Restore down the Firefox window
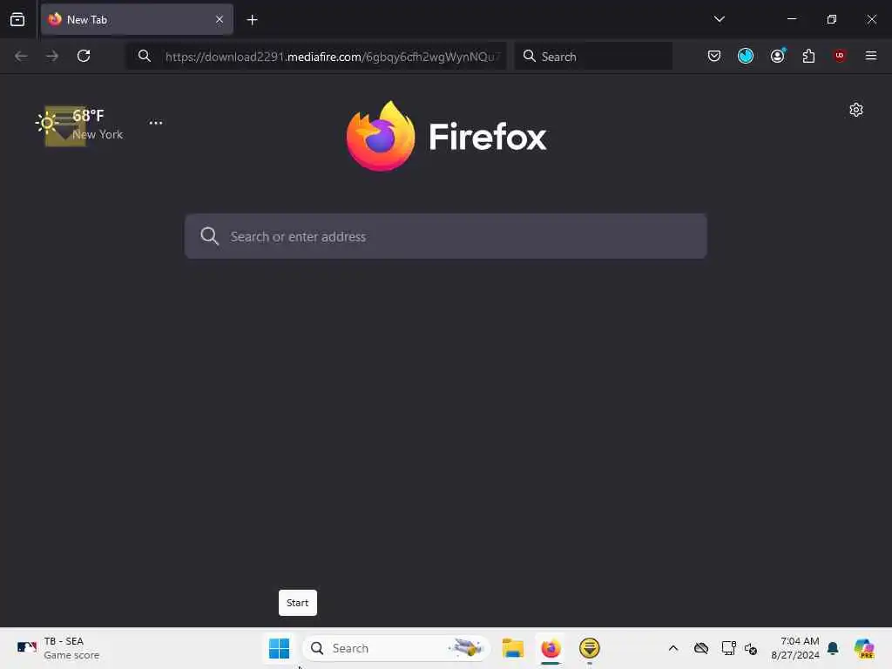 (x=832, y=19)
